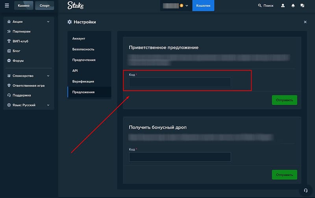The image size is (315, 198).
Task: Submit bonus drop code with Отправить
Action: (284, 175)
